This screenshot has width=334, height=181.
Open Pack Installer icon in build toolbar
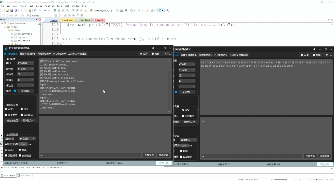(x=82, y=15)
